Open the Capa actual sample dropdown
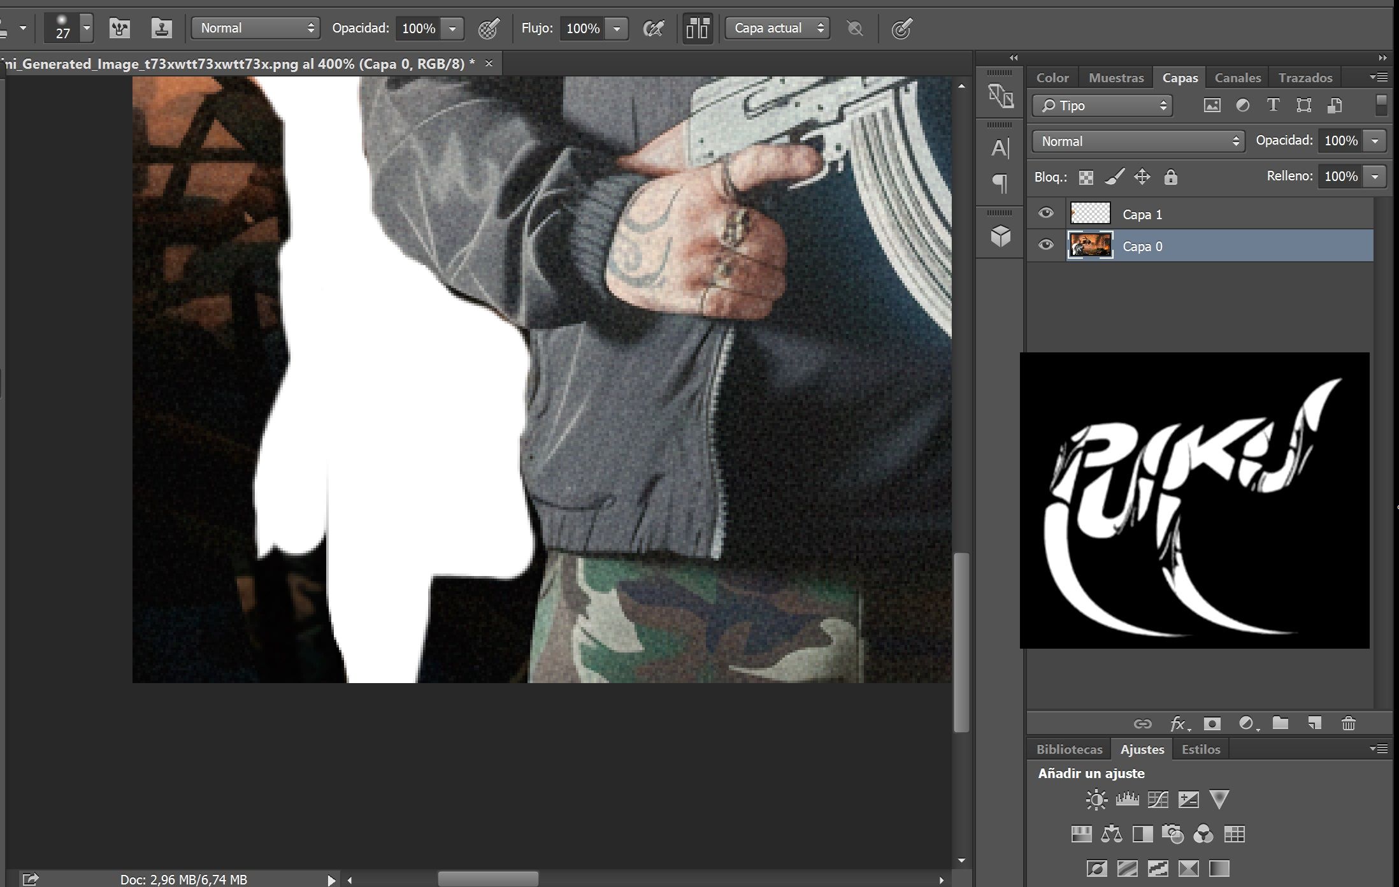 pyautogui.click(x=778, y=28)
